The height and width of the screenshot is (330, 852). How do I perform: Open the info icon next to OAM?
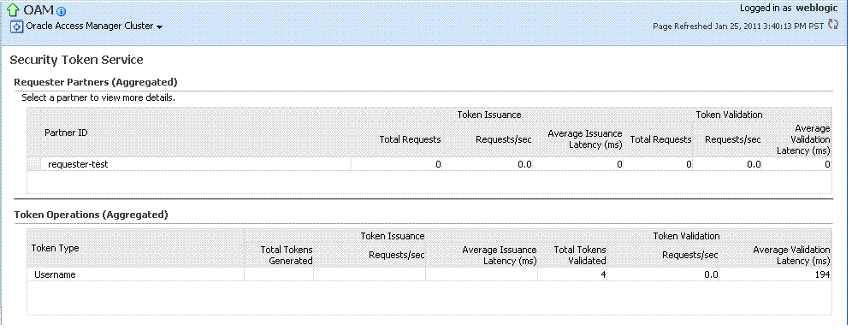pos(62,11)
